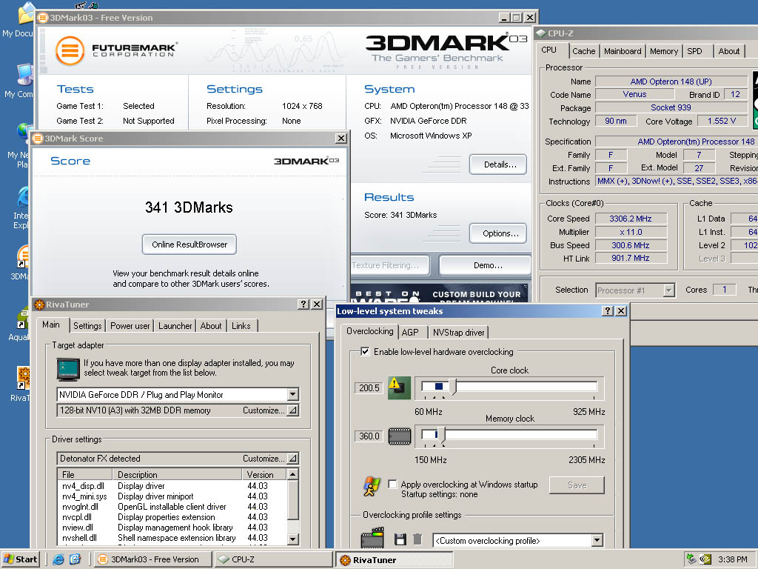Click the network tray icon
Viewport: 758px width, 569px height.
691,559
